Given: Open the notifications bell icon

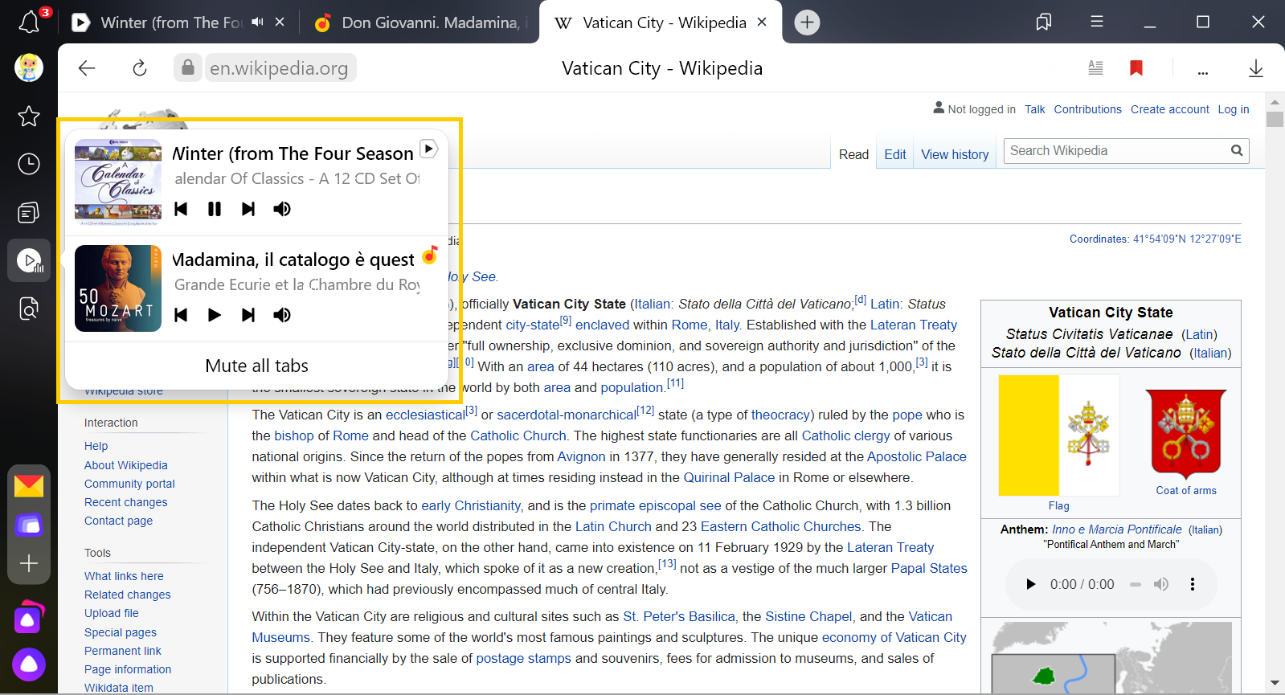Looking at the screenshot, I should 29,22.
